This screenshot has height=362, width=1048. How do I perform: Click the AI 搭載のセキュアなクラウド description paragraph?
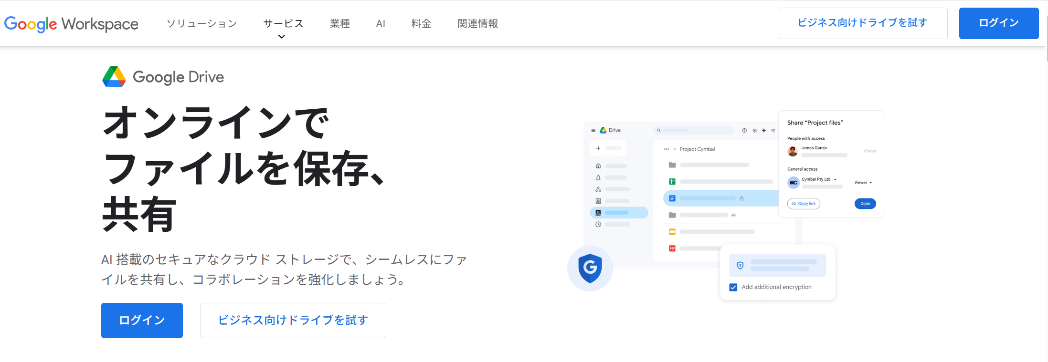(x=284, y=269)
